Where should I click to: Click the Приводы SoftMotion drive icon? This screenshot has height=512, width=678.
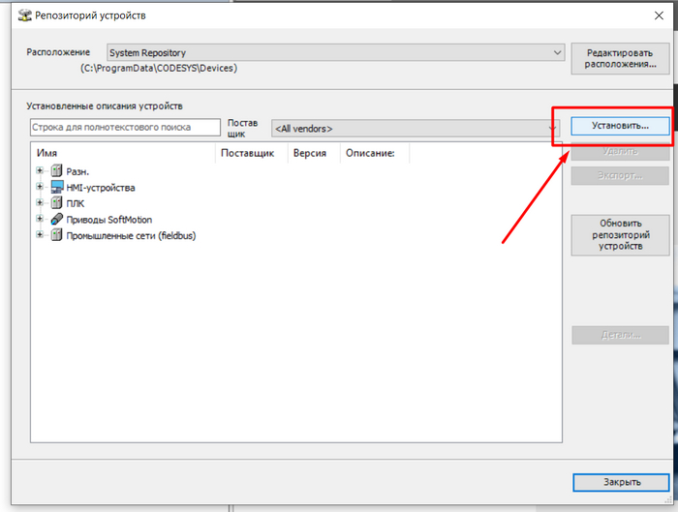(x=56, y=220)
